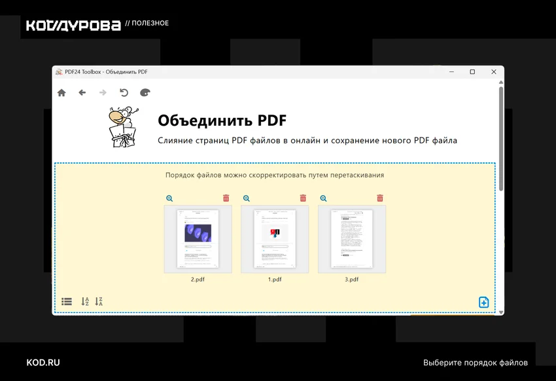Image resolution: width=556 pixels, height=381 pixels.
Task: Zoom preview of 2.pdf
Action: pos(169,198)
